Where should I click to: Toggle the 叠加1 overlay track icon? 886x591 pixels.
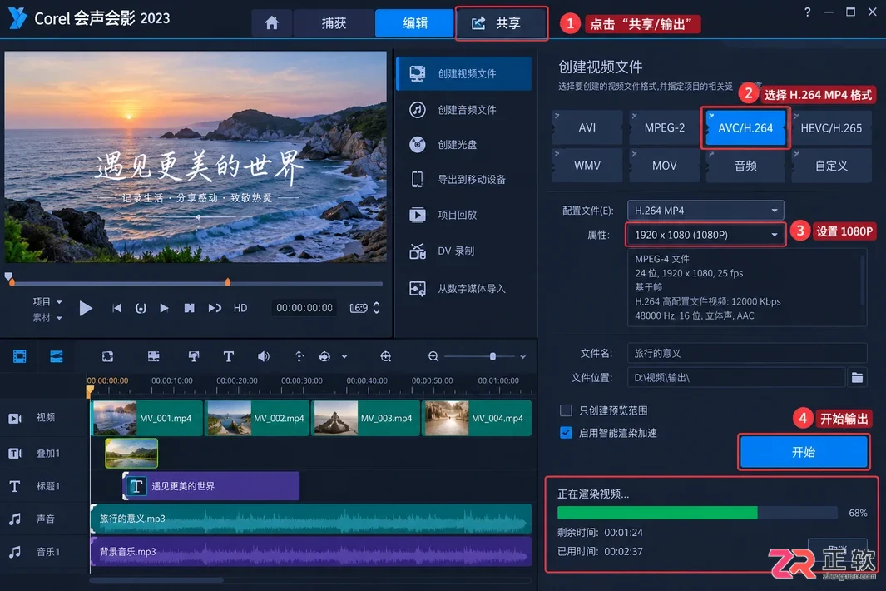(15, 453)
